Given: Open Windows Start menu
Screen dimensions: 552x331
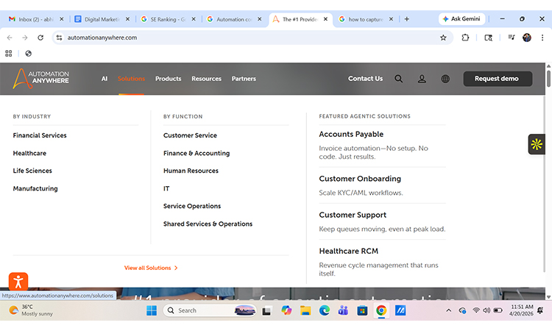Looking at the screenshot, I should (x=152, y=310).
